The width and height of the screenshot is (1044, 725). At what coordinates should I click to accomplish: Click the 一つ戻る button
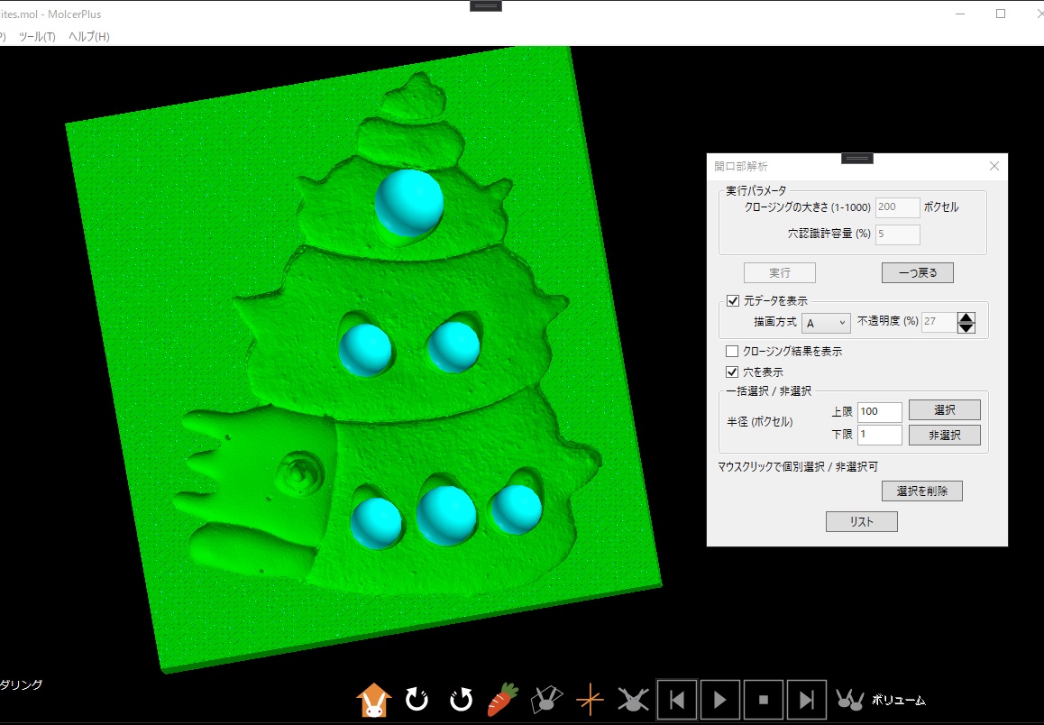click(x=918, y=273)
